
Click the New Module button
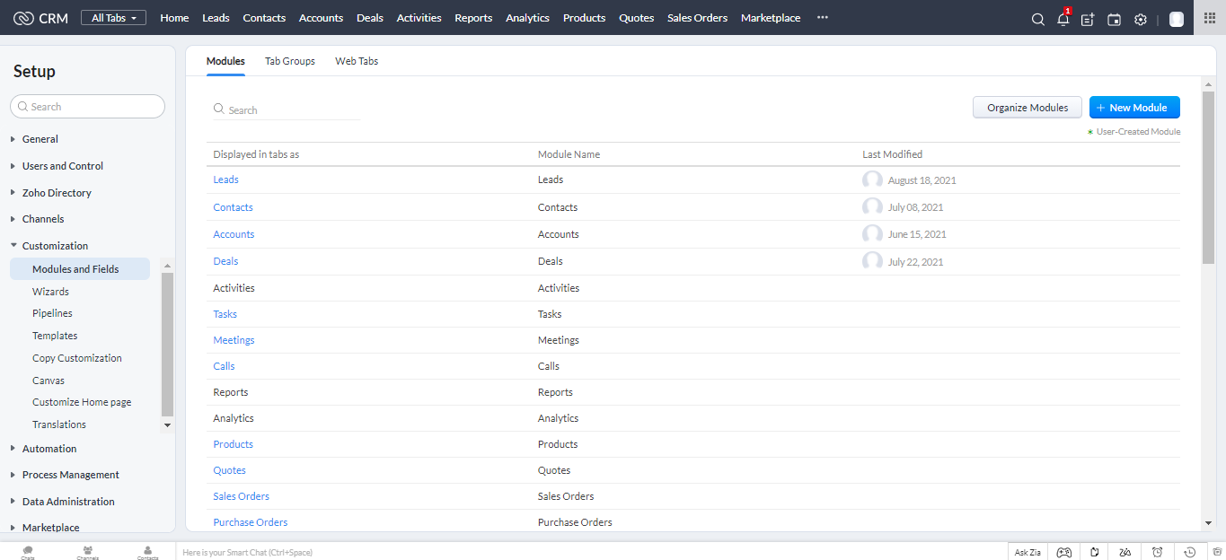[x=1133, y=108]
